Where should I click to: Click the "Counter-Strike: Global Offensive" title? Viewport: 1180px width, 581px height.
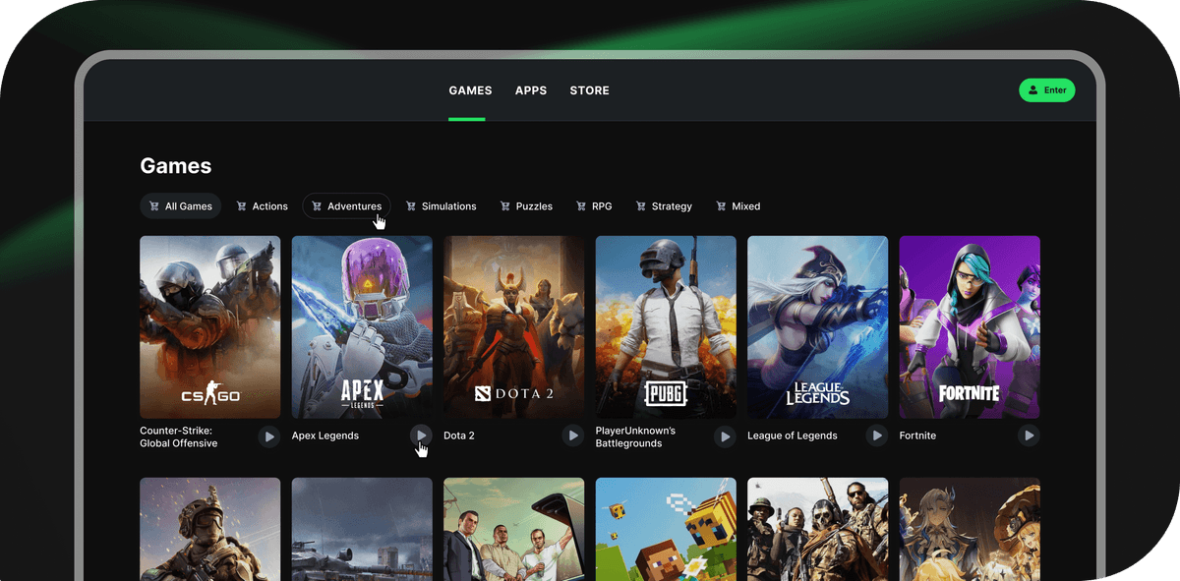[x=179, y=436]
